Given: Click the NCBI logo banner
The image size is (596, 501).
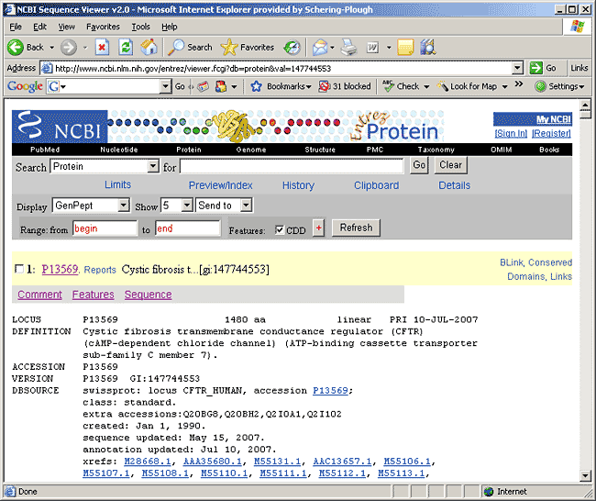Looking at the screenshot, I should 60,127.
